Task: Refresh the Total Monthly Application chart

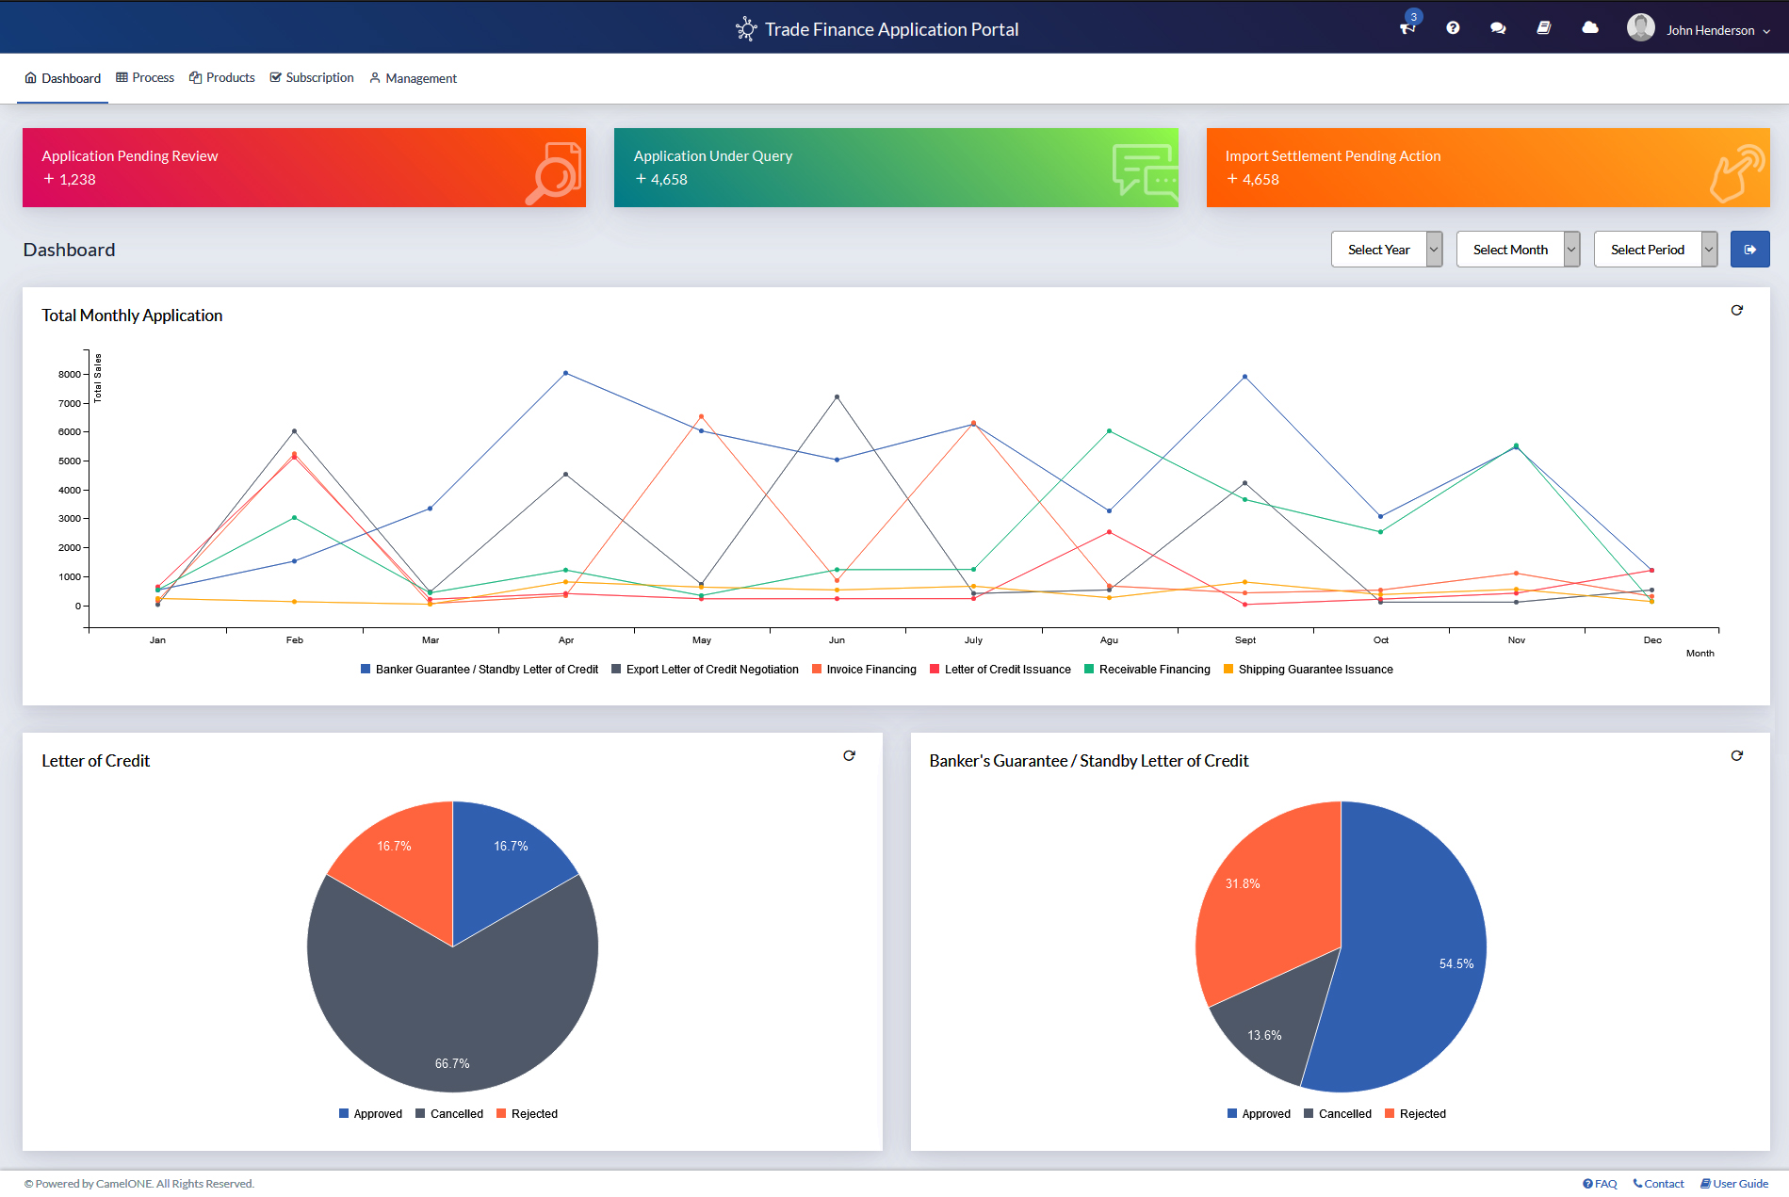Action: (x=1736, y=311)
